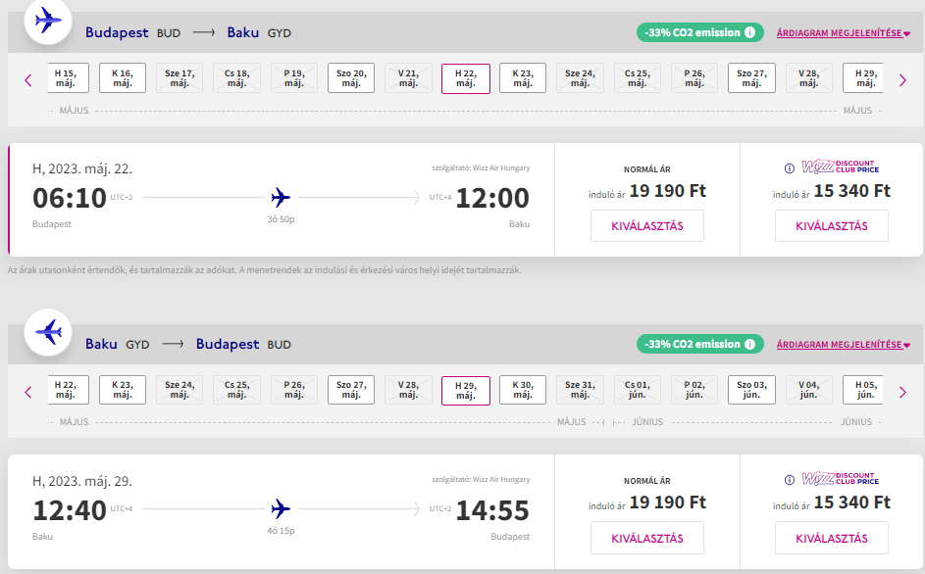This screenshot has height=574, width=925.
Task: Select outbound date K 23, máj.
Action: click(523, 78)
